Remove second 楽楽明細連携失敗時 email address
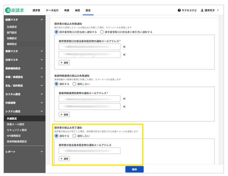The width and height of the screenshot is (228, 176). click(x=124, y=107)
